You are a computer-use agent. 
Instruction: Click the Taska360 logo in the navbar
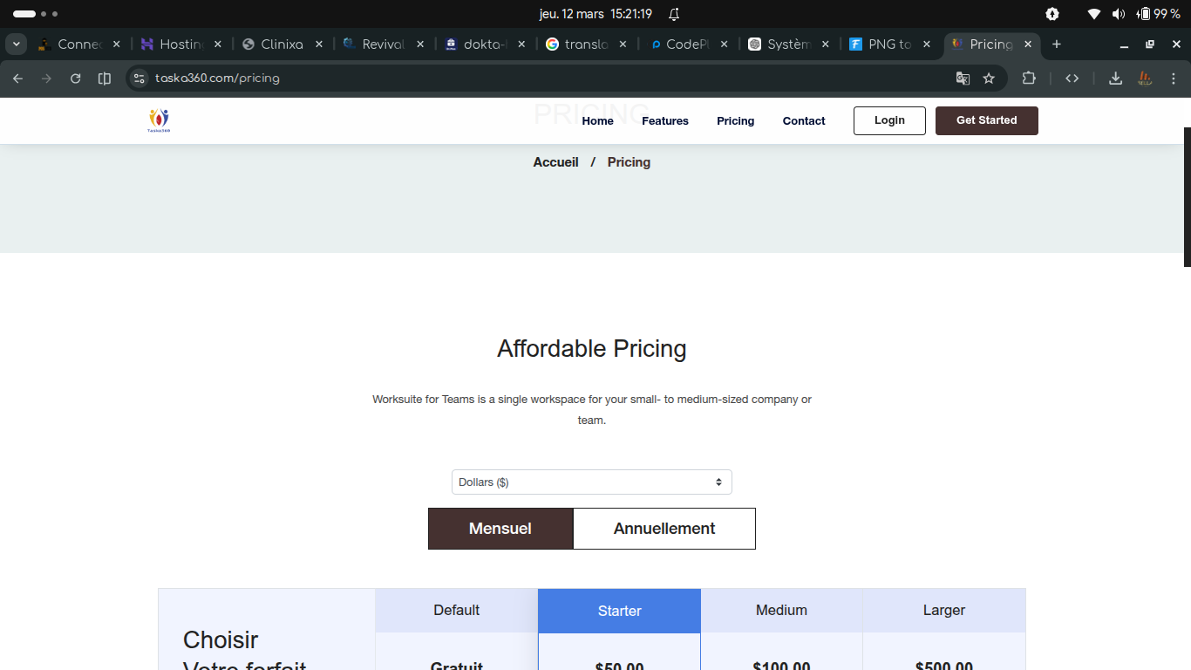[159, 120]
